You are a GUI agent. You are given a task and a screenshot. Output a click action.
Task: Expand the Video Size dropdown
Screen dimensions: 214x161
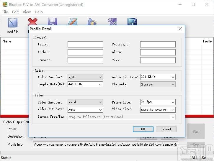[158, 110]
